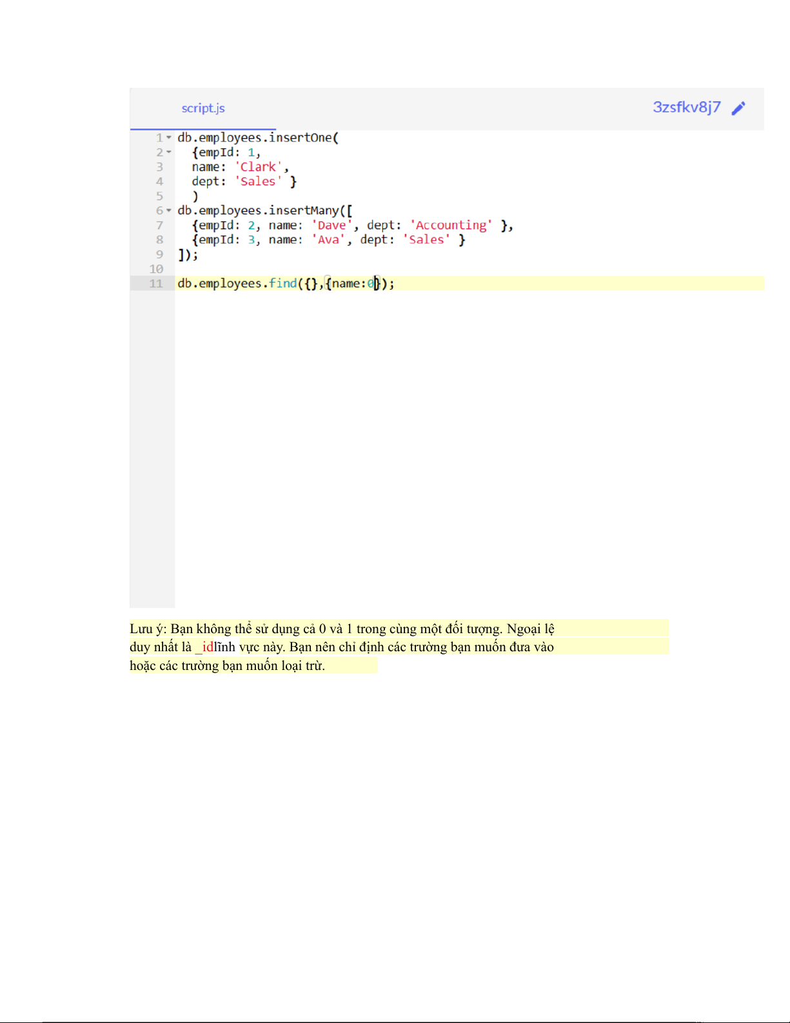Click the red _id text in the note

tap(204, 647)
